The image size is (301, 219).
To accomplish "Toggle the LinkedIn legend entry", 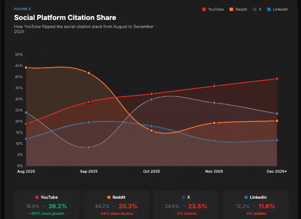I will click(277, 10).
